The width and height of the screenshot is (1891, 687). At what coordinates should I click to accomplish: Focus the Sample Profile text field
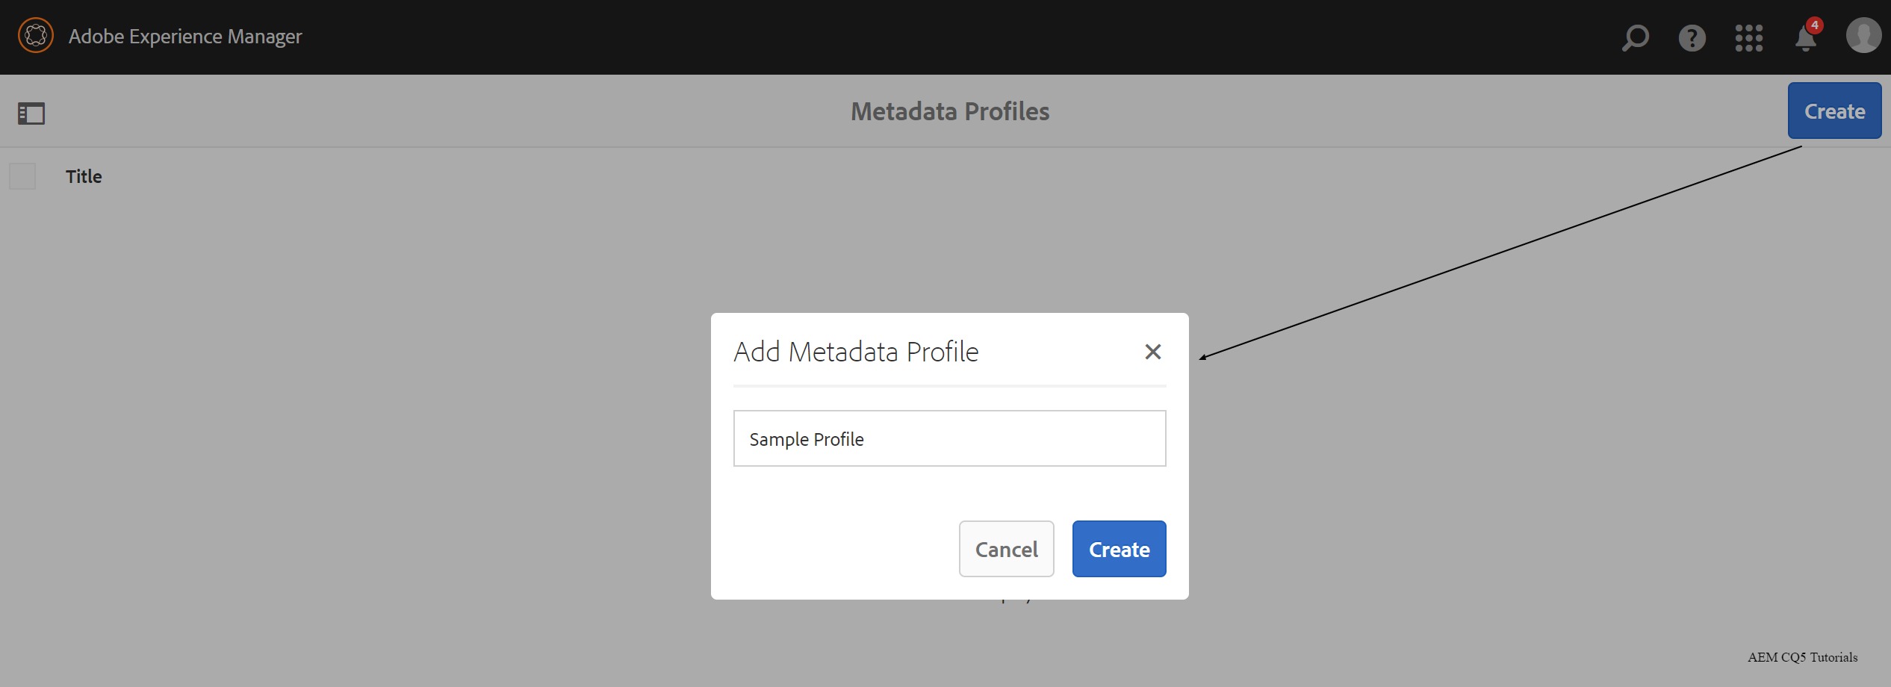[x=948, y=438]
